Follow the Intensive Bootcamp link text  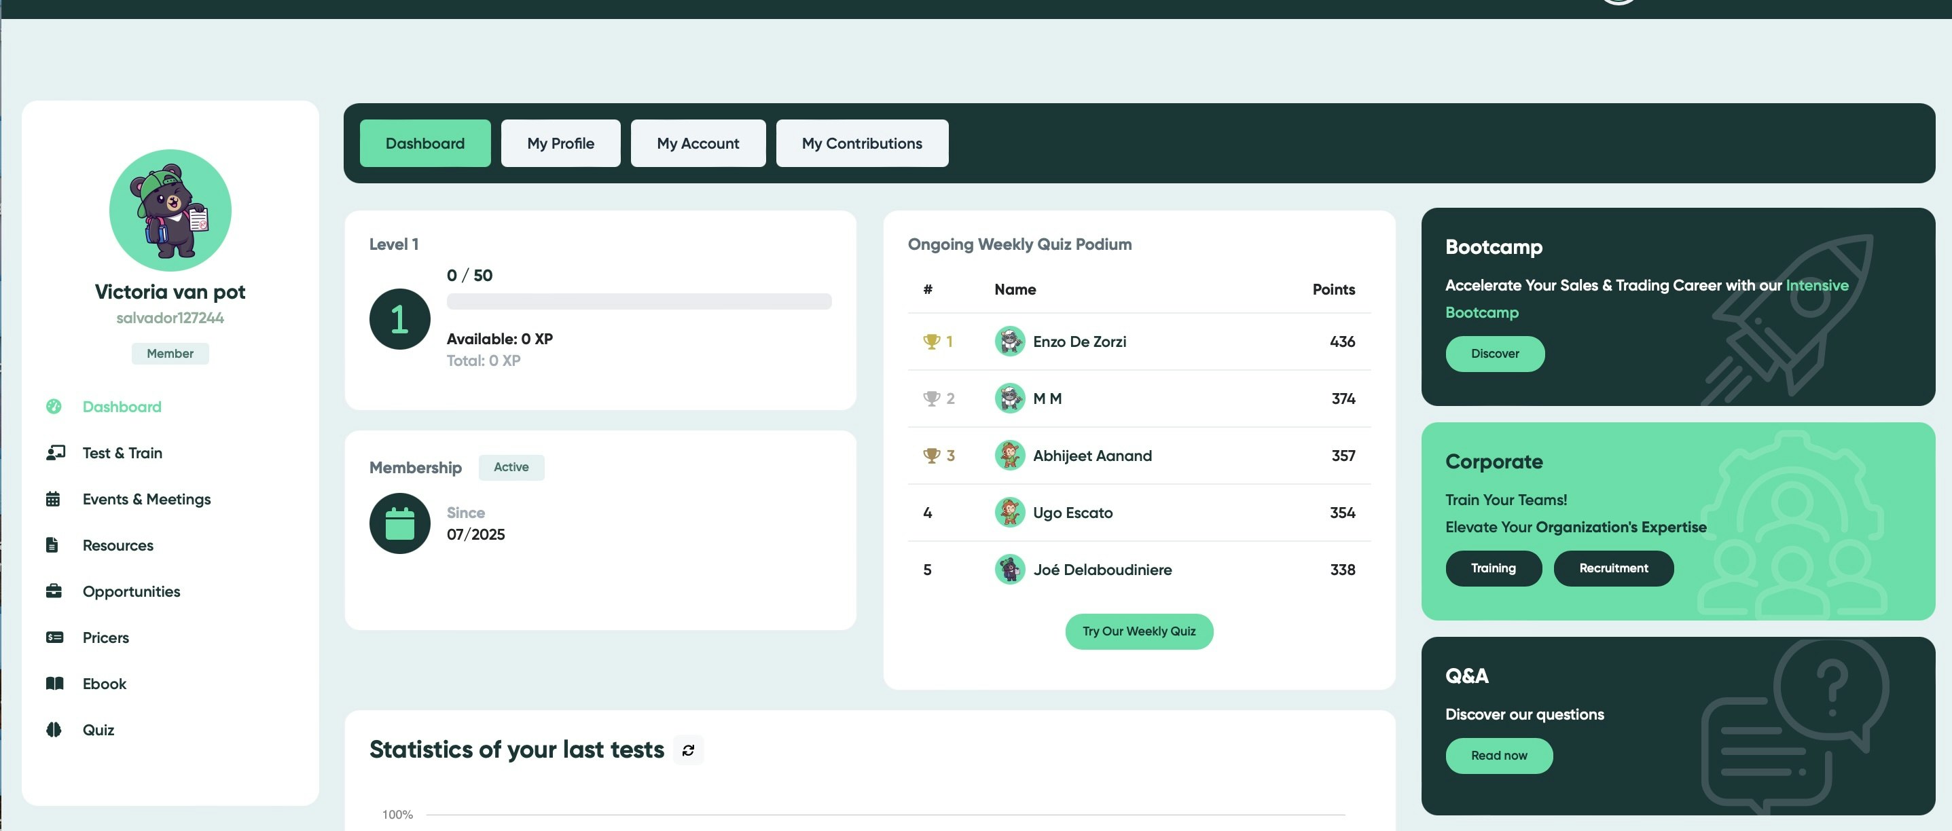(1646, 299)
